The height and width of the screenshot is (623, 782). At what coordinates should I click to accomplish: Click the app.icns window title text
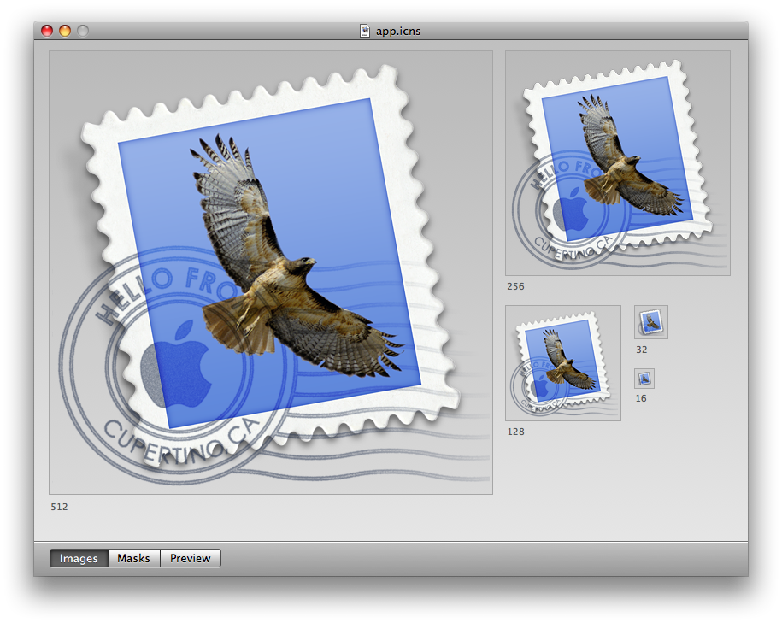point(398,31)
